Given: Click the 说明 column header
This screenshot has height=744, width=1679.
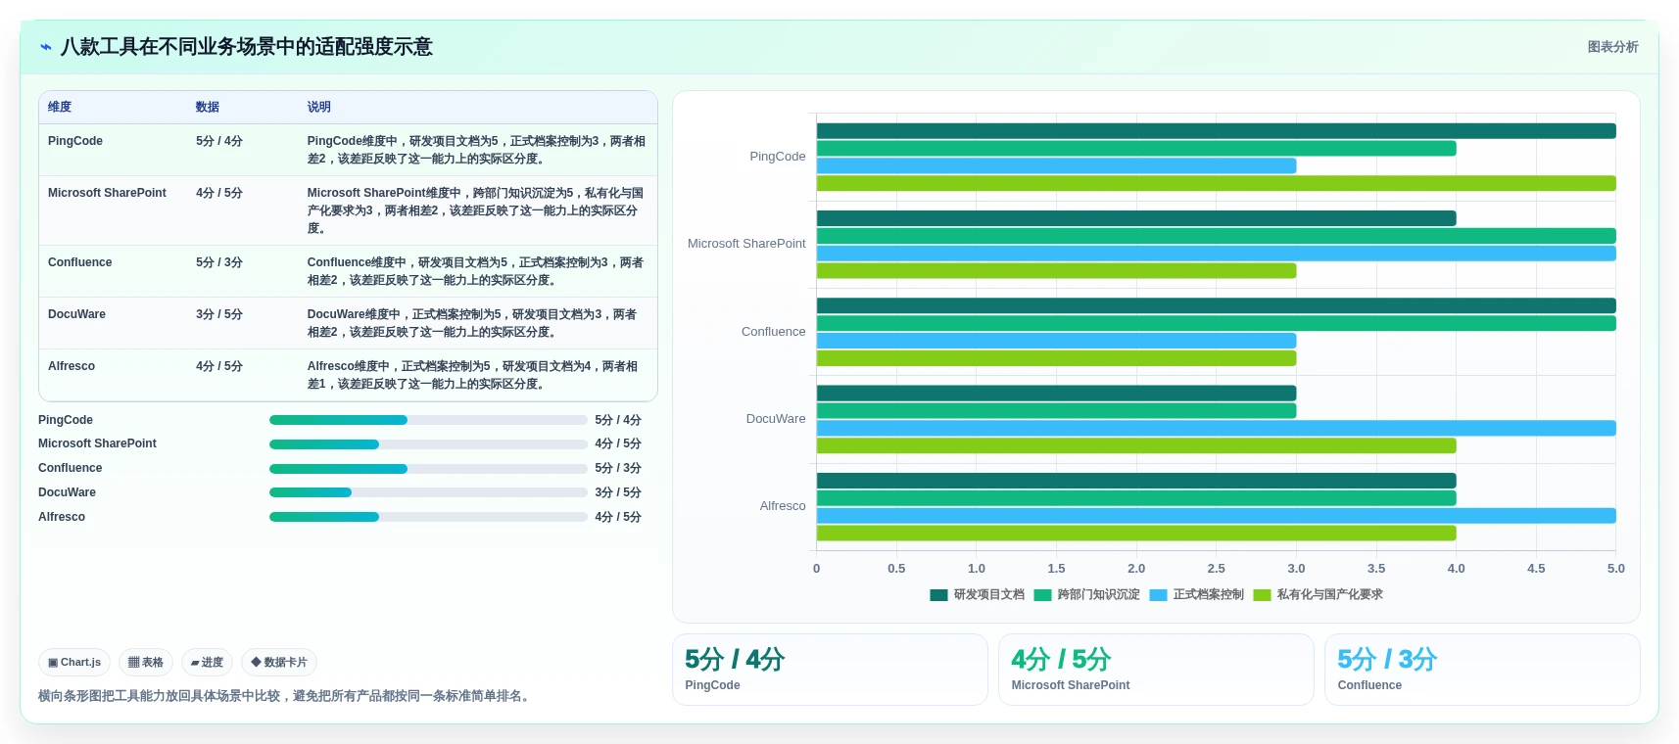Looking at the screenshot, I should click(x=319, y=107).
